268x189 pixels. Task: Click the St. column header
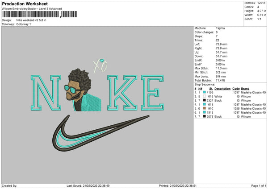tap(211, 89)
